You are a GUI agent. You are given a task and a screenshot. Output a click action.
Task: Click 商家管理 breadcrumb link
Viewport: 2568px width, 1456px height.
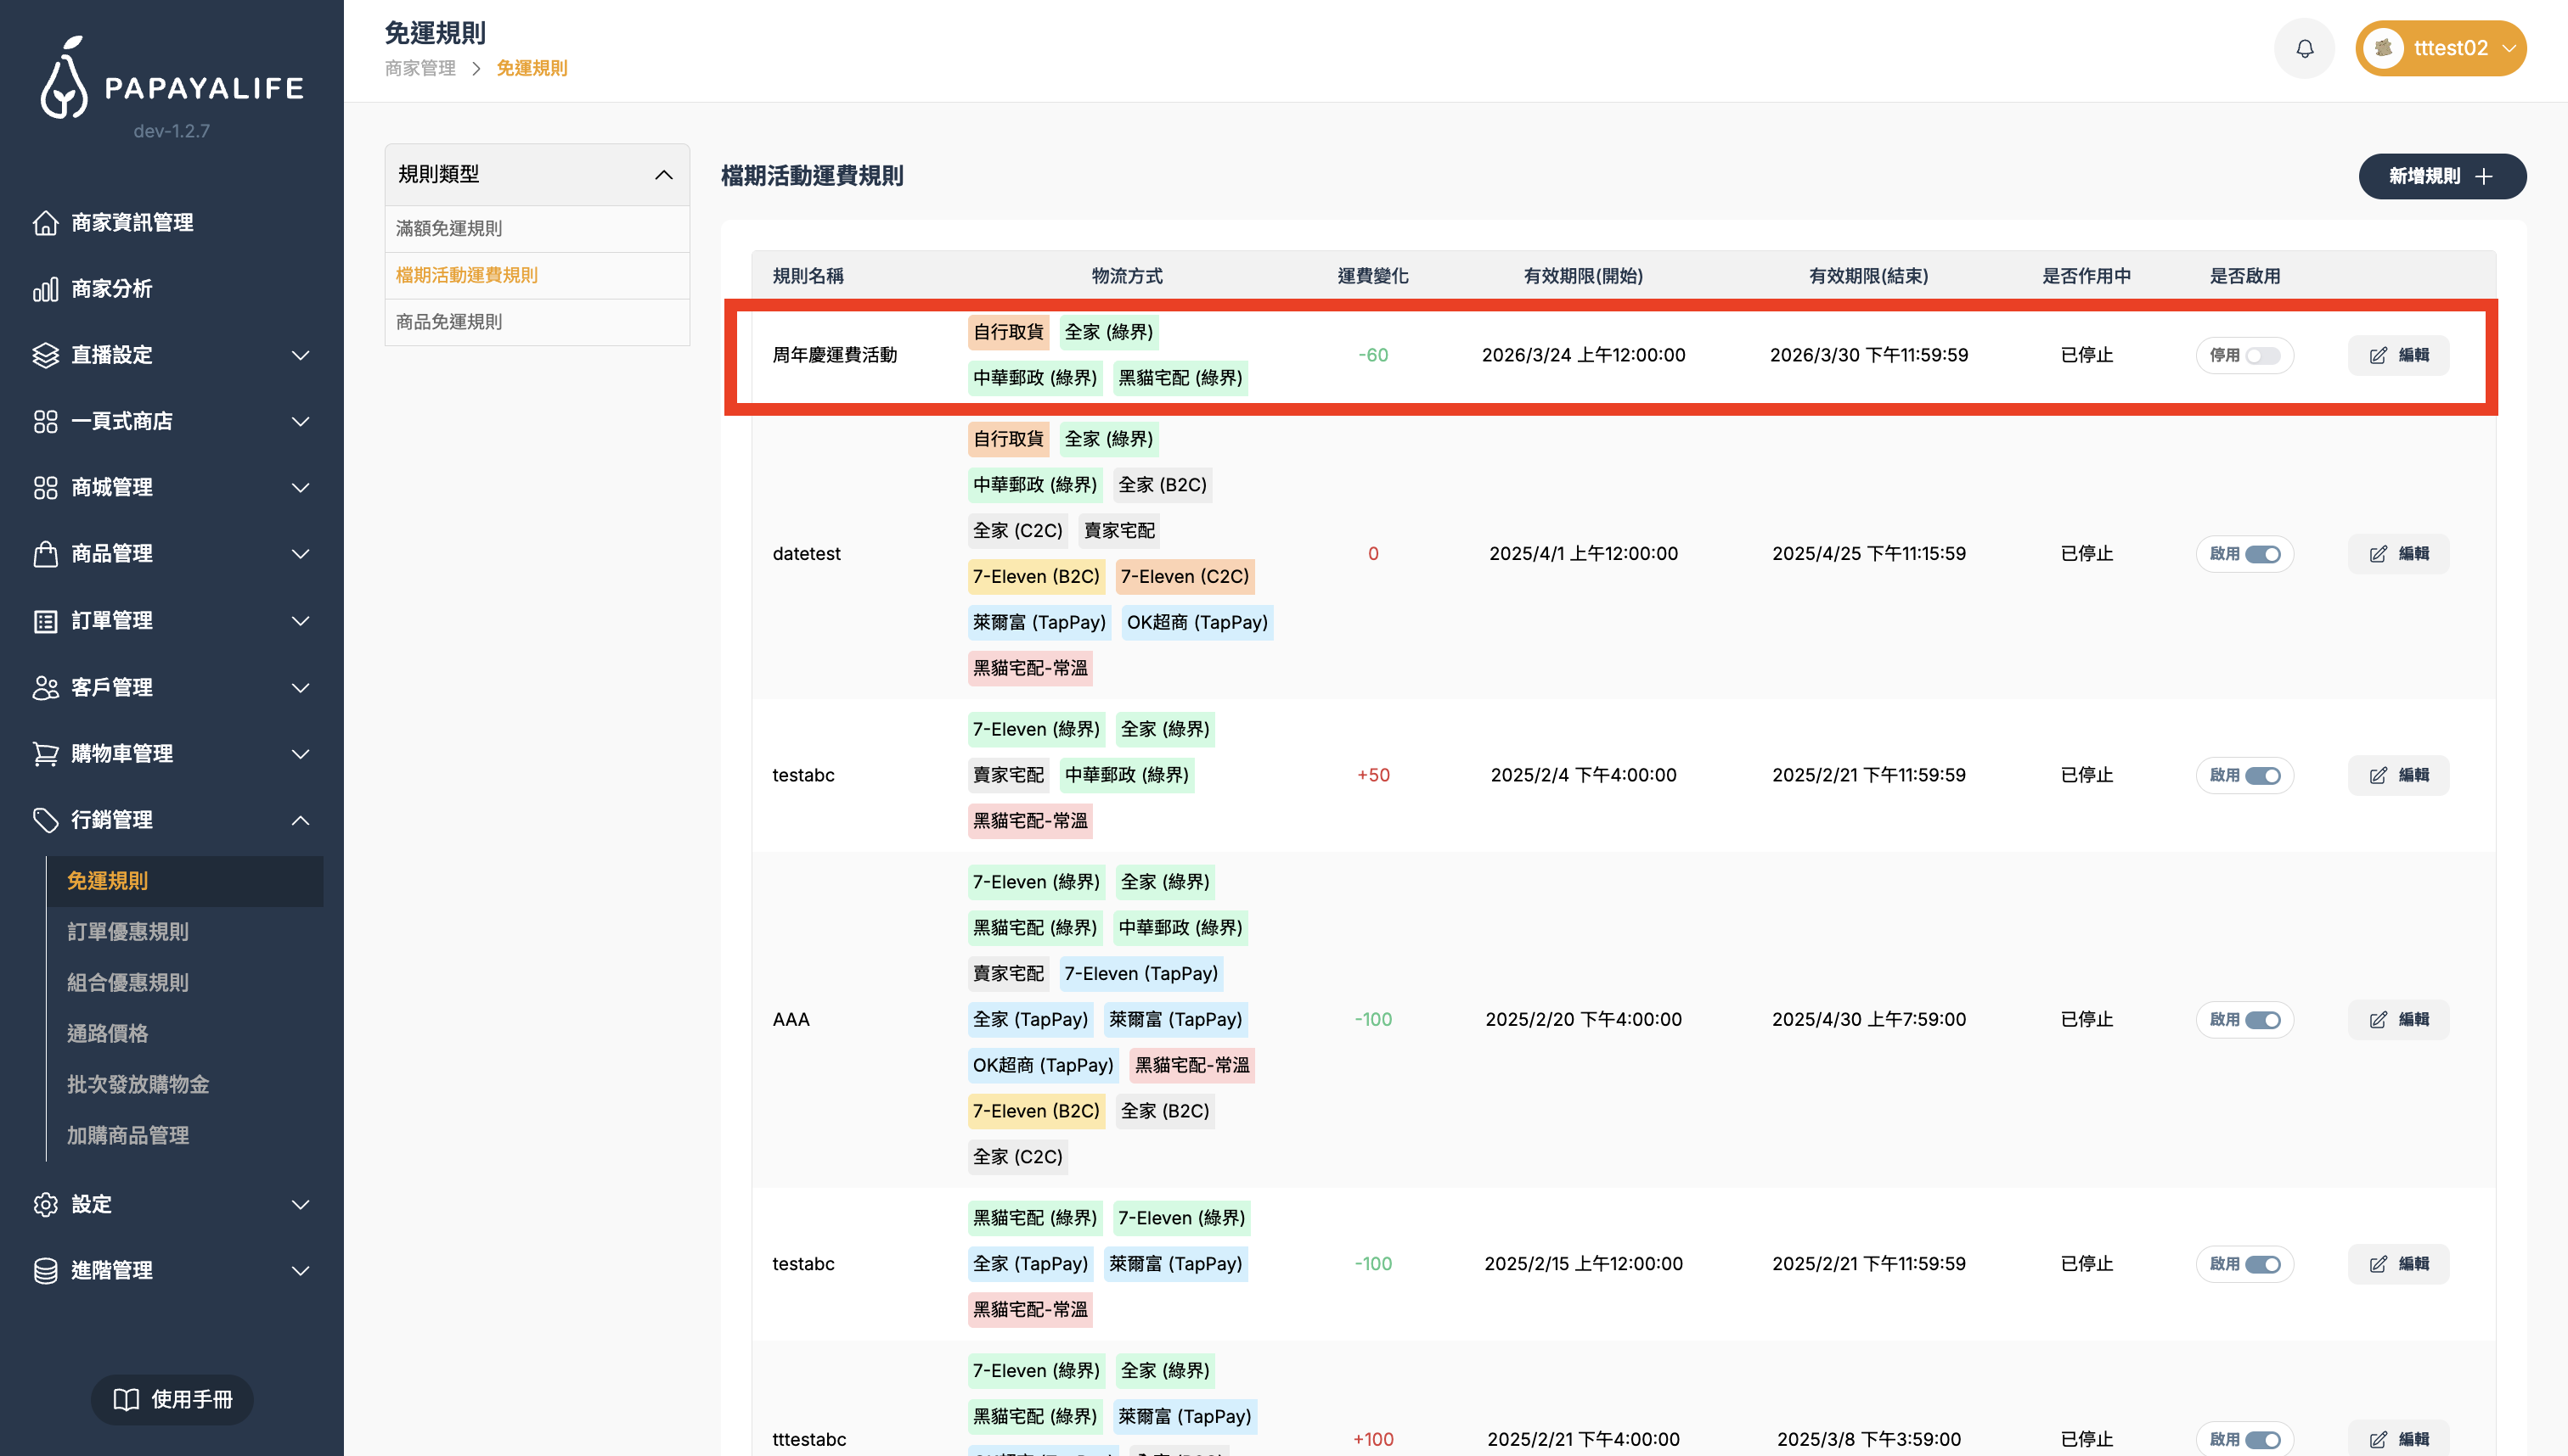[420, 68]
